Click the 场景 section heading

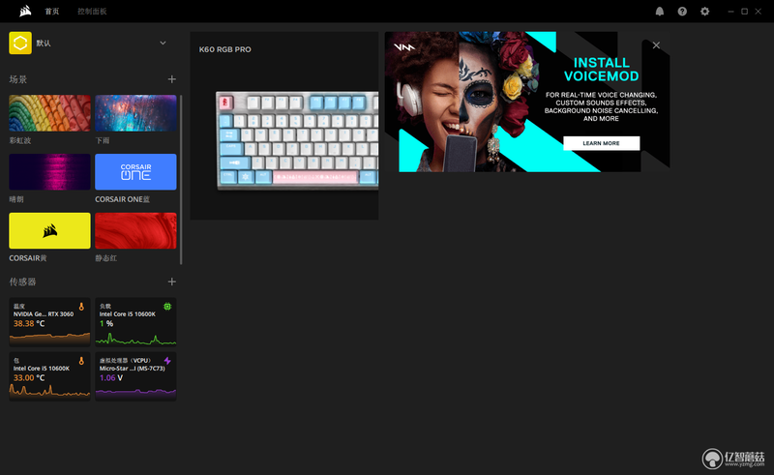(18, 79)
